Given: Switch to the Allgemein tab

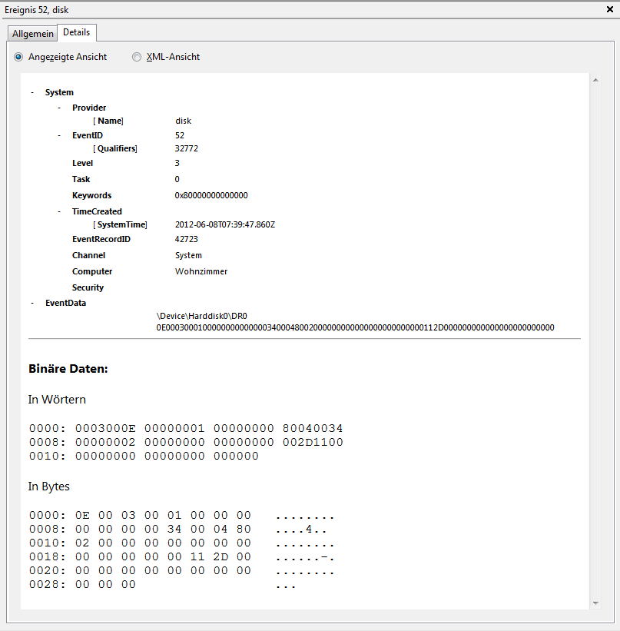Looking at the screenshot, I should click(32, 33).
